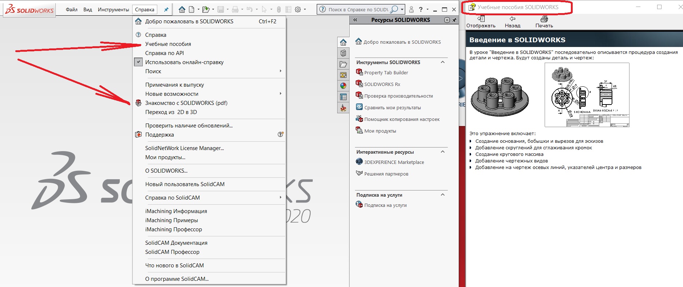Click the File Properties list icon
The width and height of the screenshot is (683, 287).
click(x=288, y=9)
